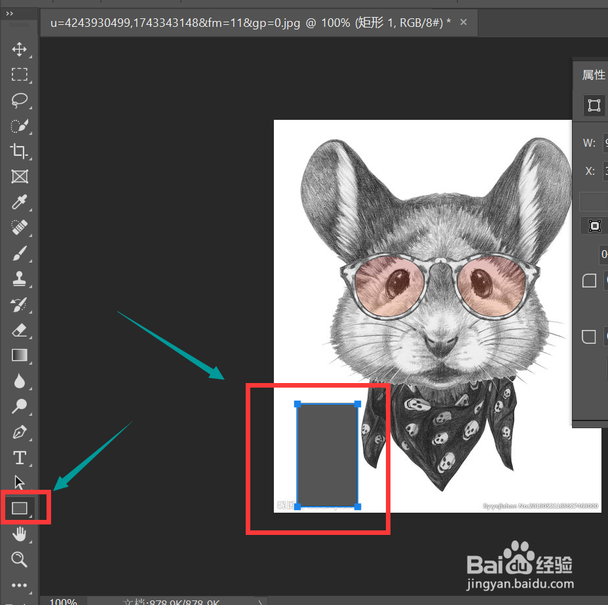Choose the Lasso tool
Image resolution: width=608 pixels, height=605 pixels.
point(19,100)
